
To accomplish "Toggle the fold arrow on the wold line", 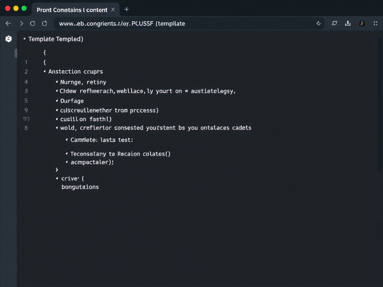I will pos(56,128).
